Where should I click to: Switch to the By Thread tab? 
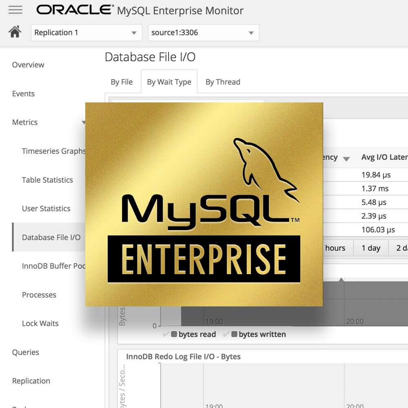point(223,82)
